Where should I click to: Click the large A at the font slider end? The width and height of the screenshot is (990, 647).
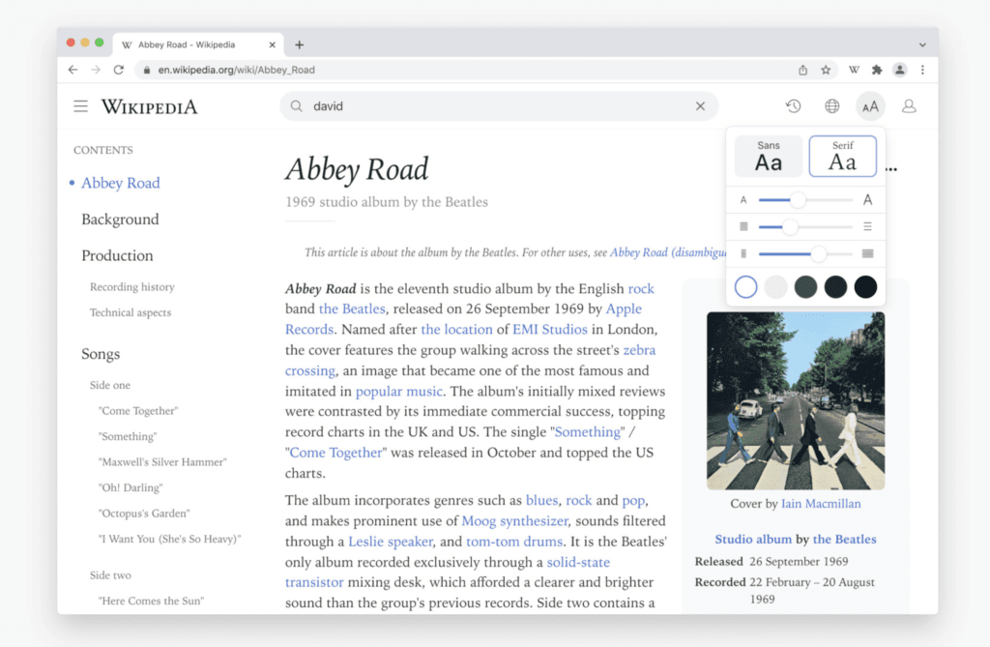coord(867,199)
